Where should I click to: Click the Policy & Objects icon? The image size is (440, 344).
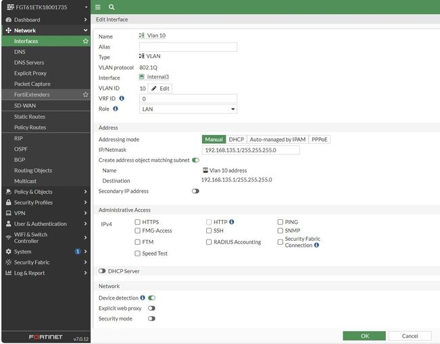(8, 192)
